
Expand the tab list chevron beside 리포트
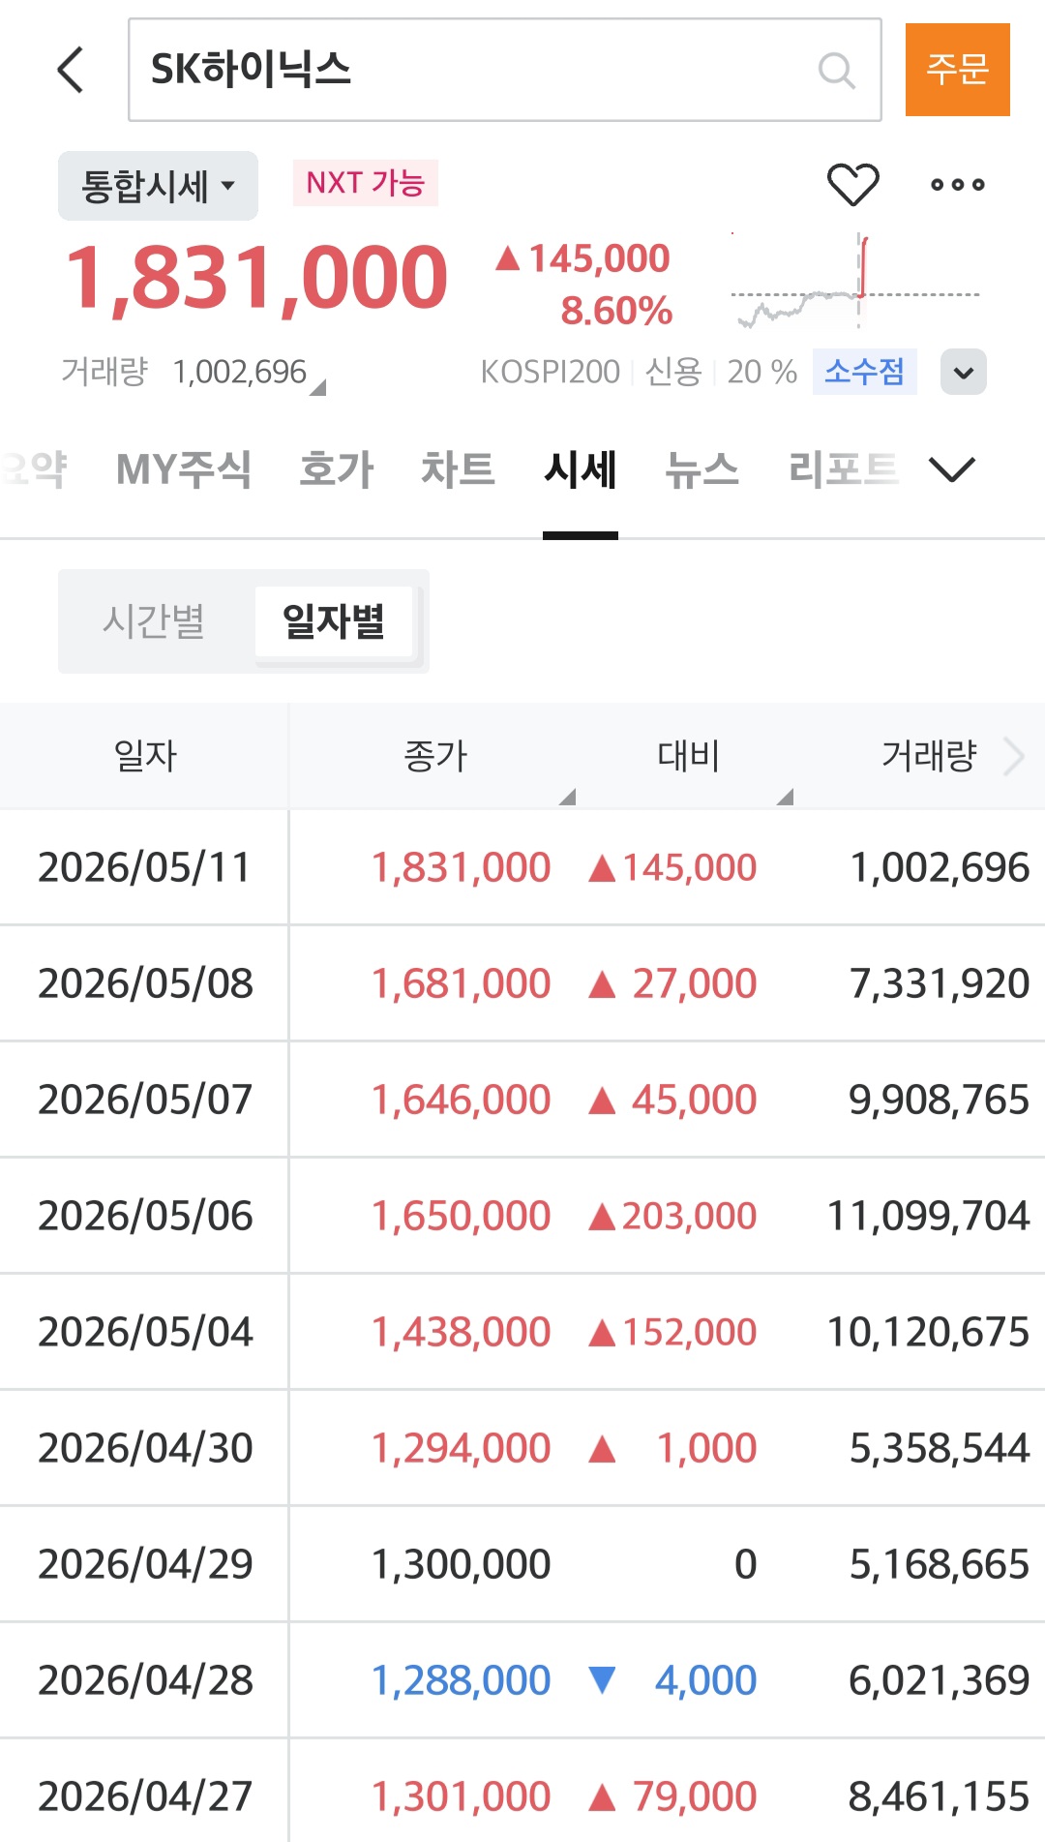point(952,470)
